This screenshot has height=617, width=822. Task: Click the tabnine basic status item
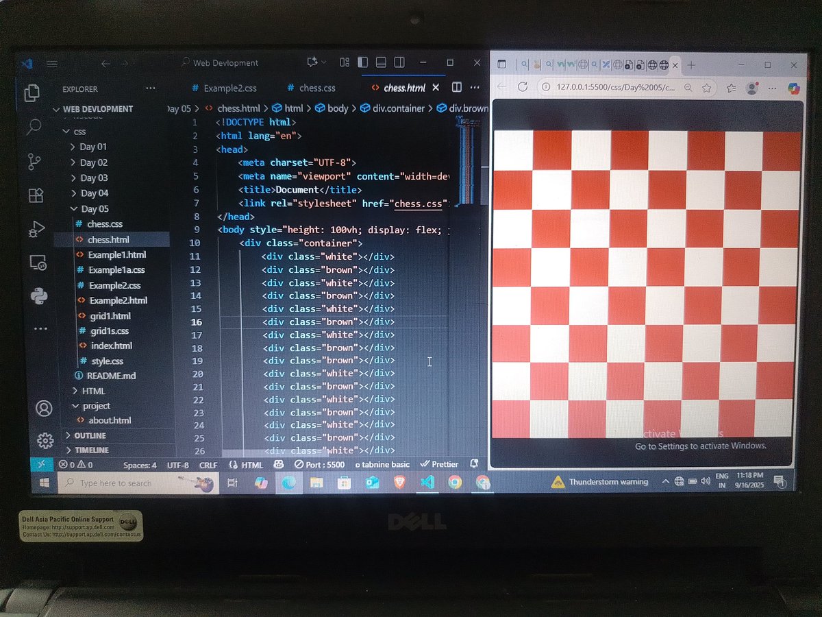(x=382, y=464)
